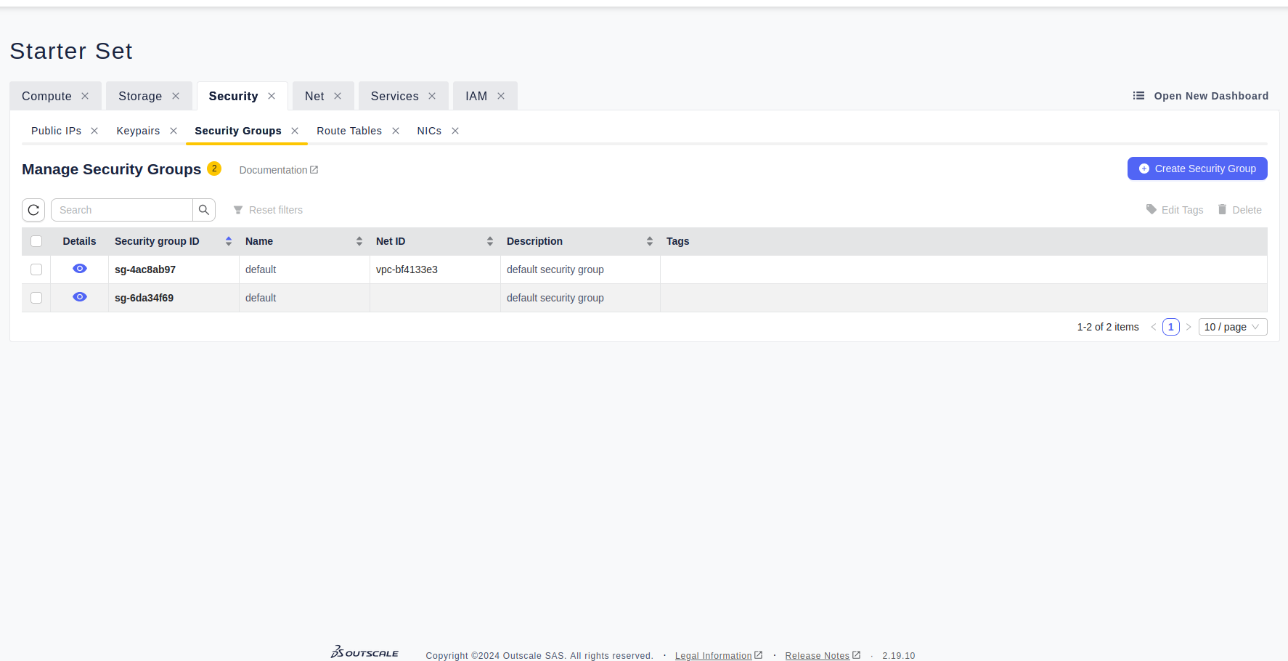View details of sg-4ac8ab97 via eye icon
Viewport: 1288px width, 661px height.
click(80, 269)
